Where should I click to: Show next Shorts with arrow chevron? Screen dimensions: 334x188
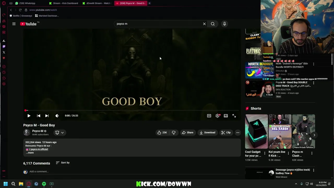[314, 135]
